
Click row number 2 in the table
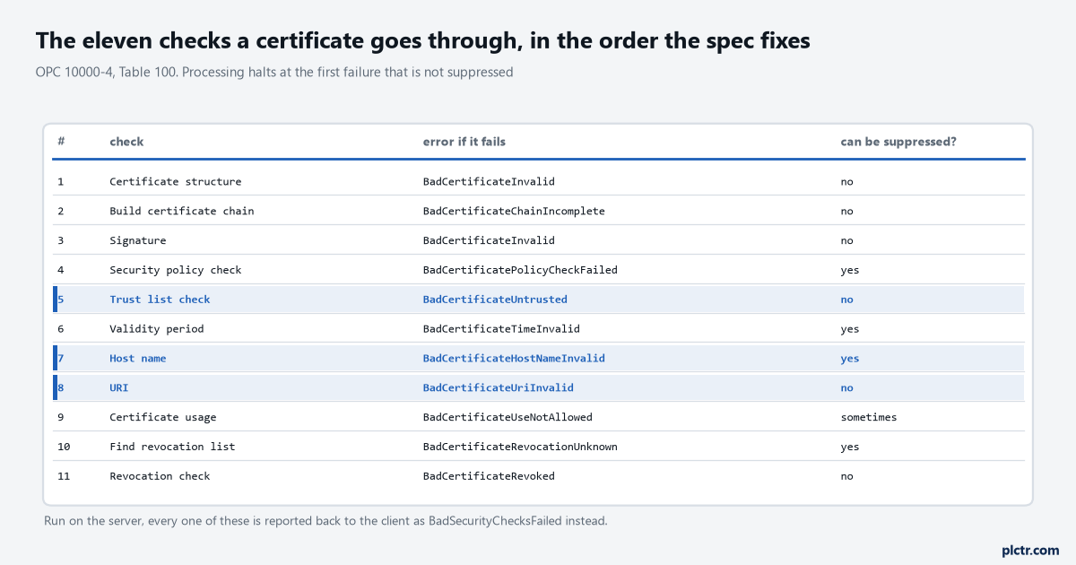click(x=61, y=211)
